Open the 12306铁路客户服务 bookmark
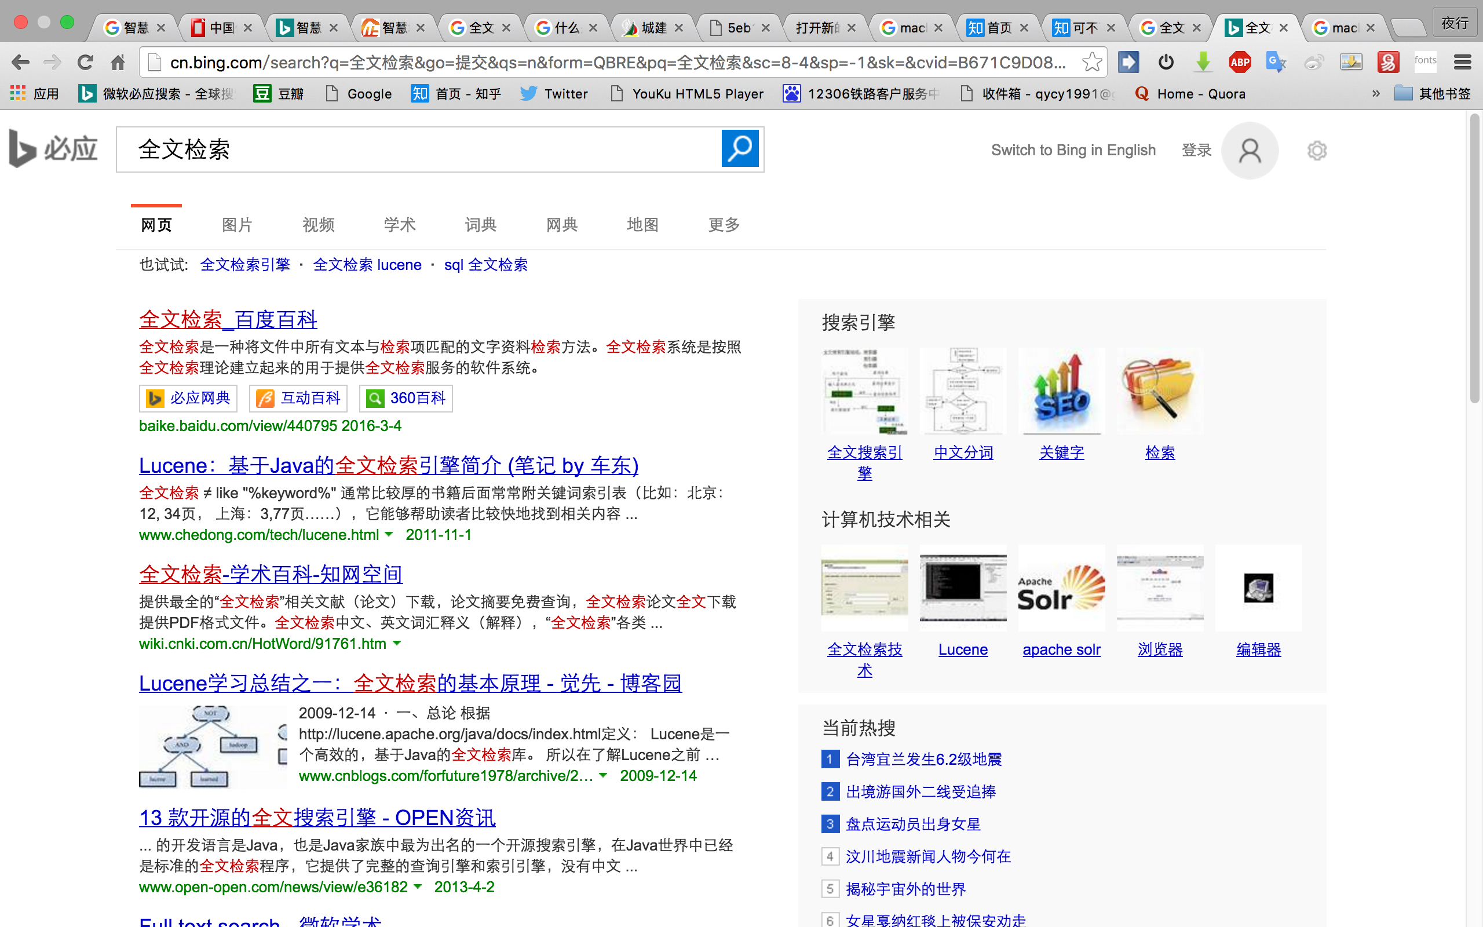The image size is (1483, 927). (x=861, y=94)
